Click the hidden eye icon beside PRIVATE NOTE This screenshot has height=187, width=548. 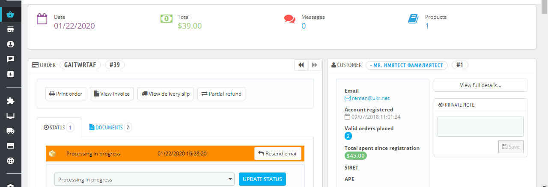click(441, 105)
